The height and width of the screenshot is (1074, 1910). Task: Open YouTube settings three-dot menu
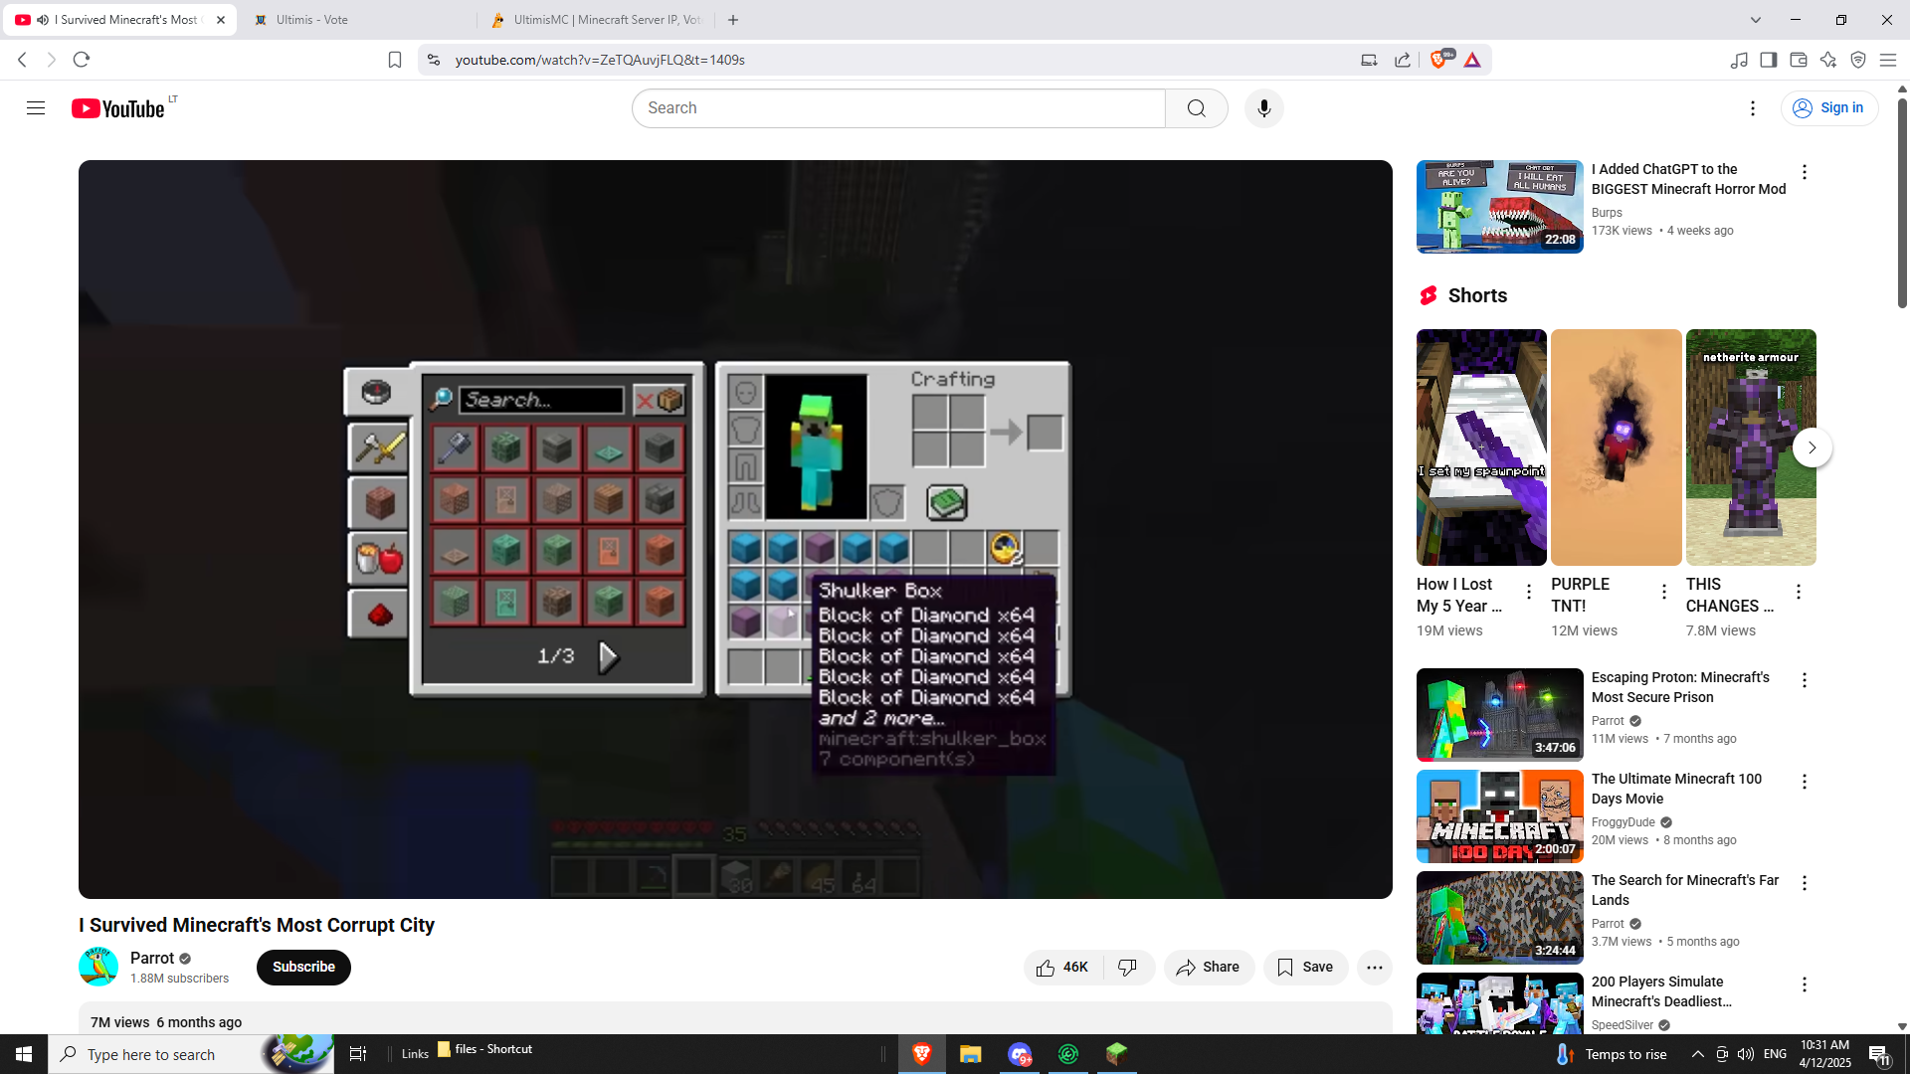click(1753, 108)
